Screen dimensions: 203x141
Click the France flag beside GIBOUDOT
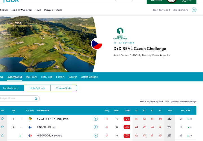coord(30,136)
